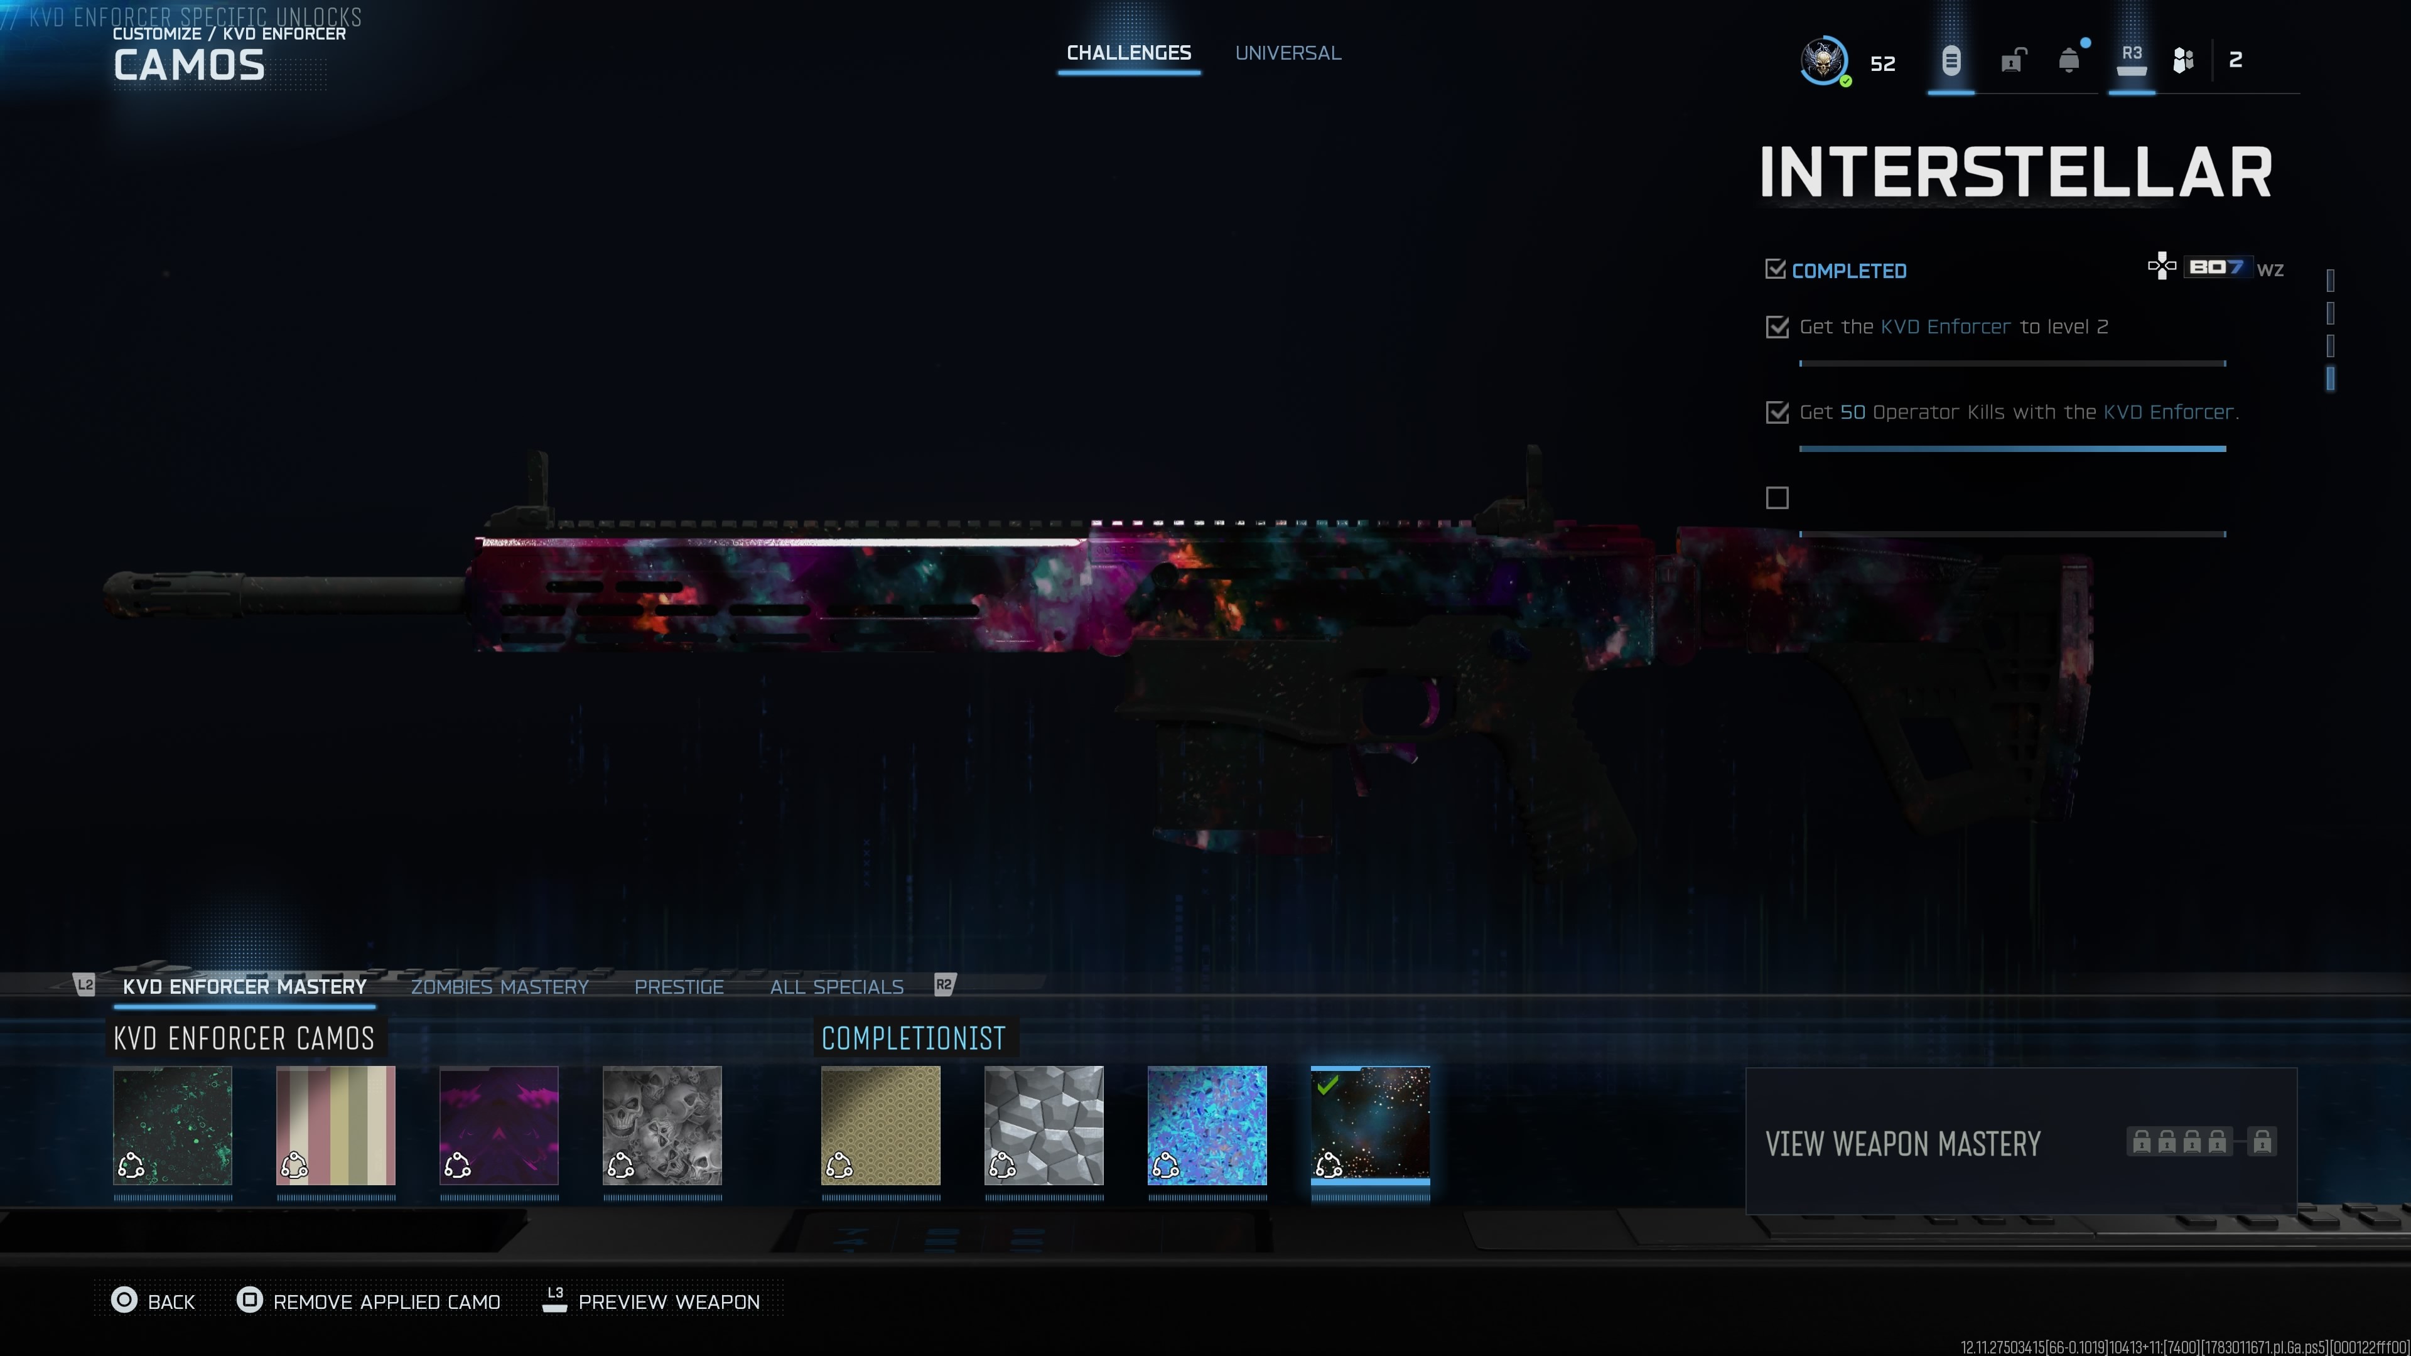
Task: Click the separate last padlock in View Weapon Mastery
Action: [2262, 1142]
